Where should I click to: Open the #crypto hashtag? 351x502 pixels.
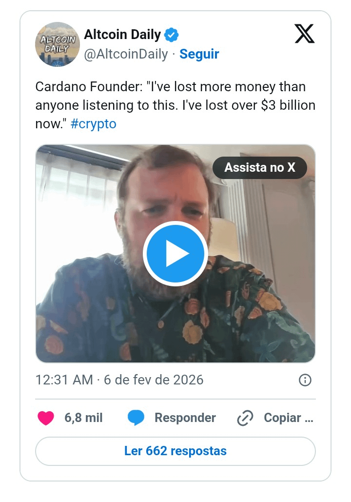[x=94, y=124]
